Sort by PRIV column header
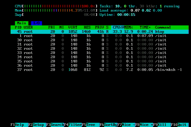The image size is (191, 127). tap(99, 27)
